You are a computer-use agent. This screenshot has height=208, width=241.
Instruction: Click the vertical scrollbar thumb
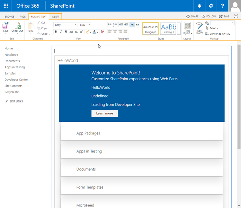[239, 97]
